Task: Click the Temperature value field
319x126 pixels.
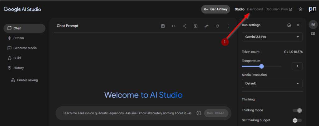Action: [x=297, y=66]
